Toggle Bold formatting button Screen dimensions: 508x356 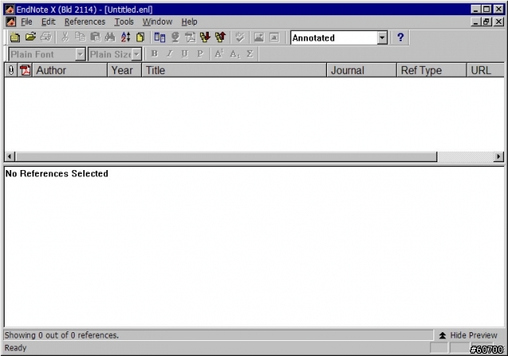[x=155, y=54]
